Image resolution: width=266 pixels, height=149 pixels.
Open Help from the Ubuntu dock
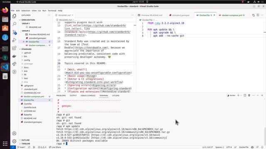pos(5,37)
